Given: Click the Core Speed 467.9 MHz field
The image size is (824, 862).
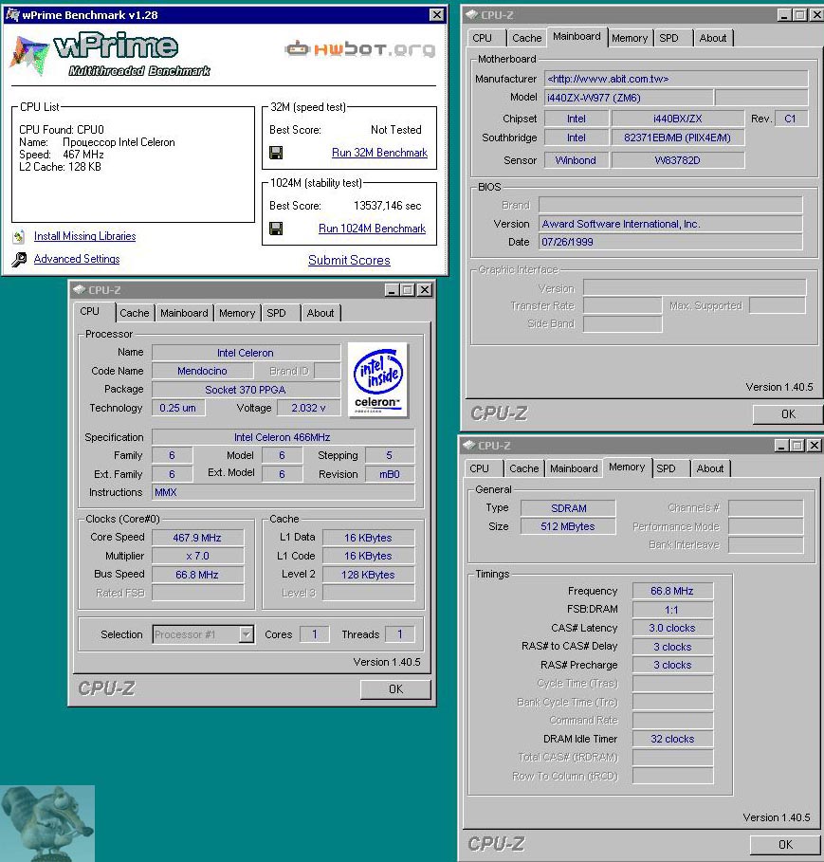Looking at the screenshot, I should tap(197, 538).
